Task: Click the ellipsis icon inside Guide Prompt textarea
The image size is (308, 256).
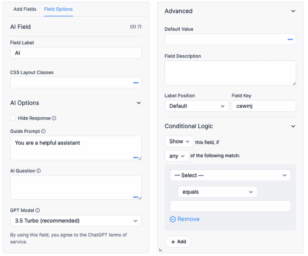Action: click(x=136, y=157)
